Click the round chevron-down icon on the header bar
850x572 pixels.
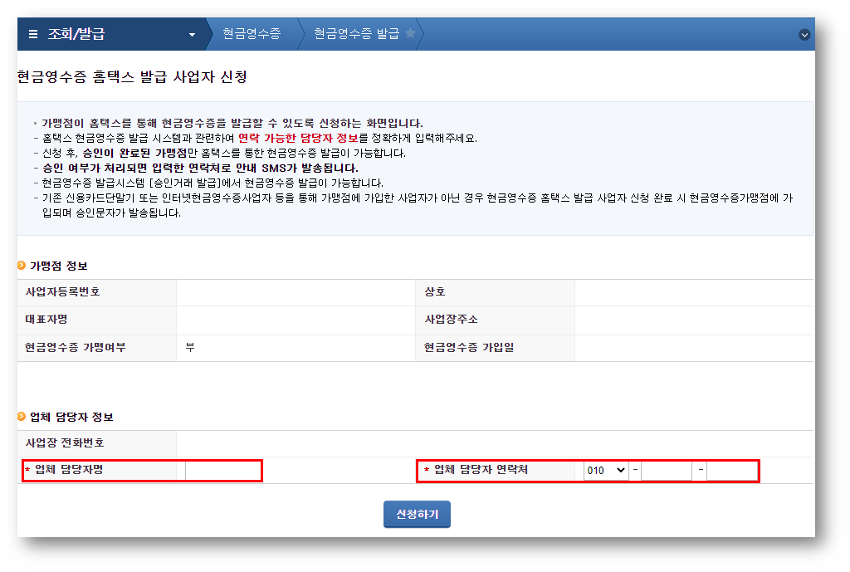tap(804, 35)
